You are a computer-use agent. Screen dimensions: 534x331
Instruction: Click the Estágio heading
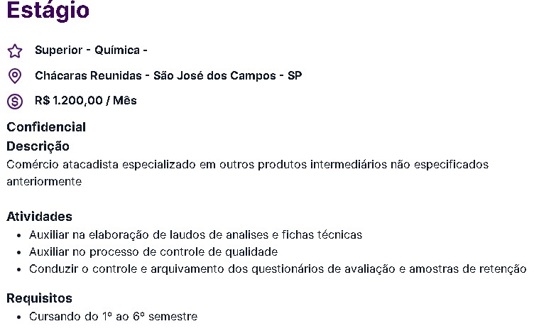pos(48,10)
